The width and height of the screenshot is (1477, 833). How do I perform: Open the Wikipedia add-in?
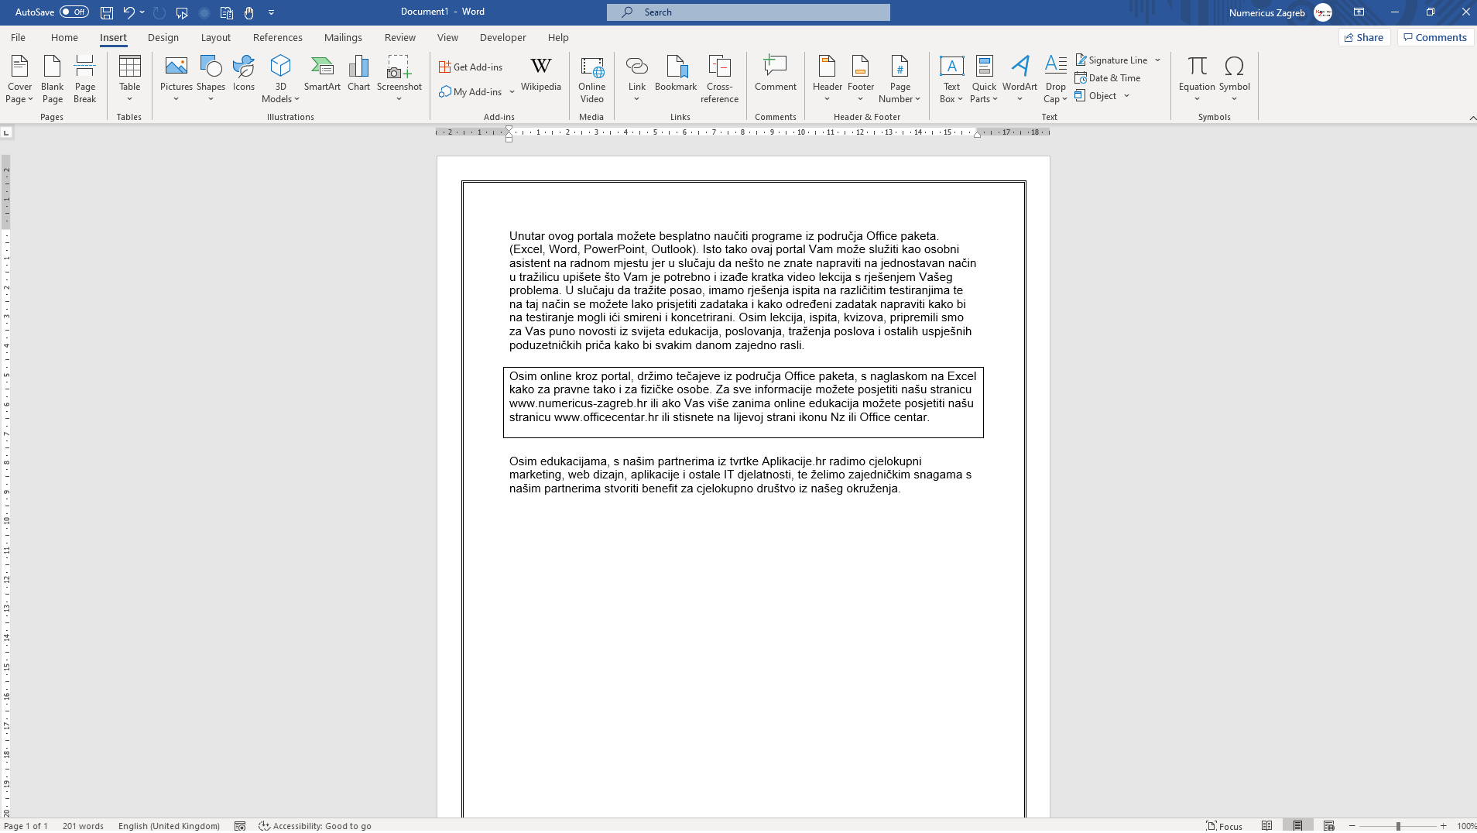point(540,74)
